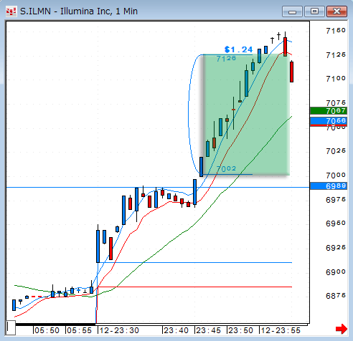Click the small box at chart bottom-left

[11, 327]
